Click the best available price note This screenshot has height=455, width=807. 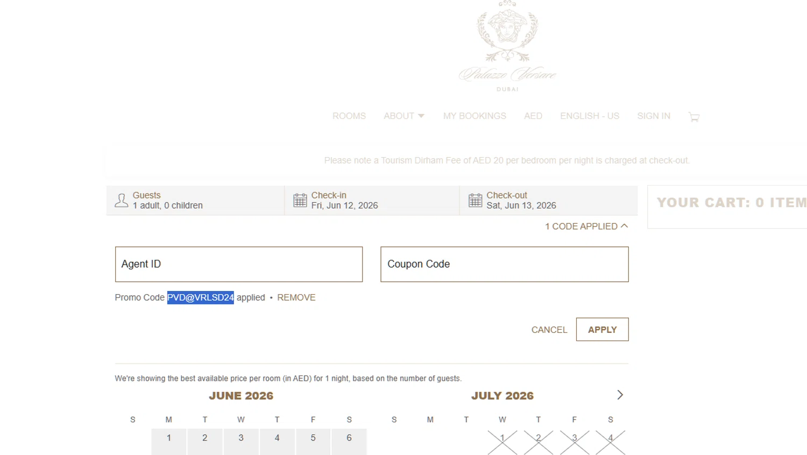tap(288, 379)
